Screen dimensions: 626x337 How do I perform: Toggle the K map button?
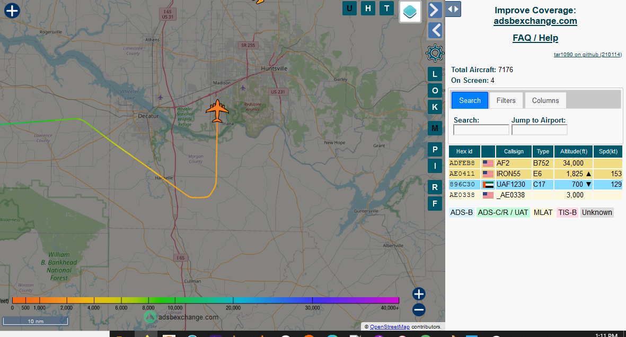pos(435,107)
